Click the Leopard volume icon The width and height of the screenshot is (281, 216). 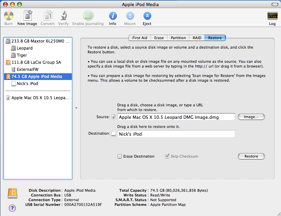[13, 48]
